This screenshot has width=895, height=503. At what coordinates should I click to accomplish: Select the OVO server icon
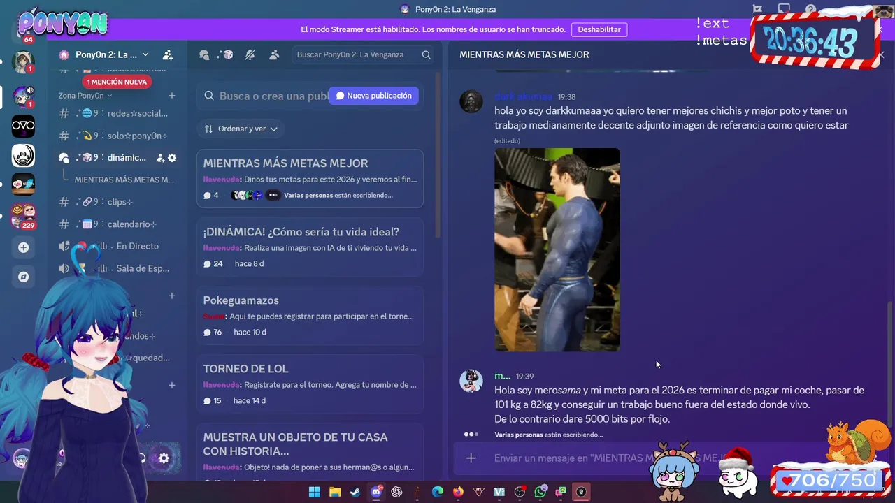click(x=23, y=126)
